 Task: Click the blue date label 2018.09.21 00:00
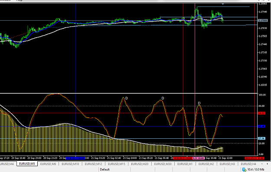pyautogui.click(x=75, y=158)
